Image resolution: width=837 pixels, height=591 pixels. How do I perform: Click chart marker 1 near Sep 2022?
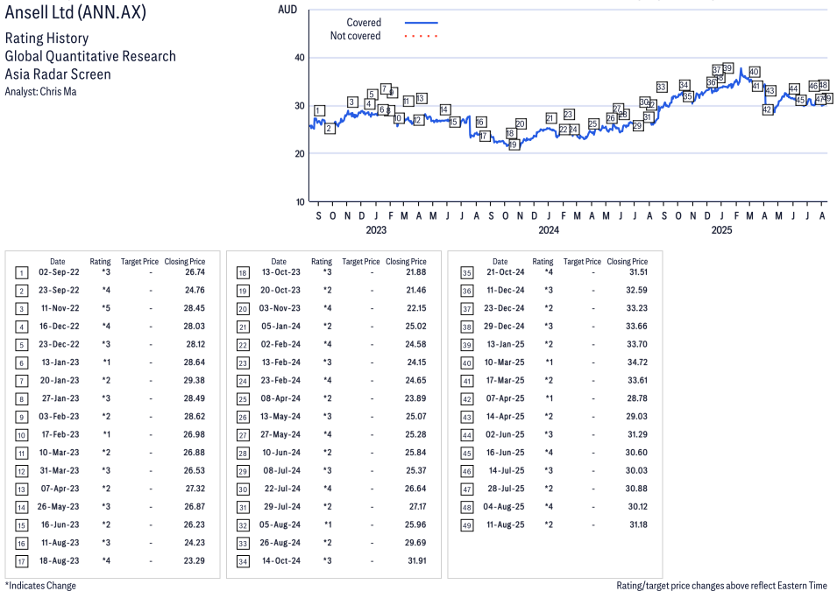click(319, 110)
